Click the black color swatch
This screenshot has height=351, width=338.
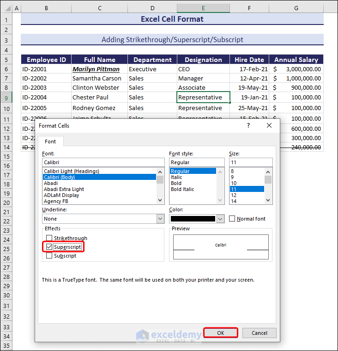[193, 219]
